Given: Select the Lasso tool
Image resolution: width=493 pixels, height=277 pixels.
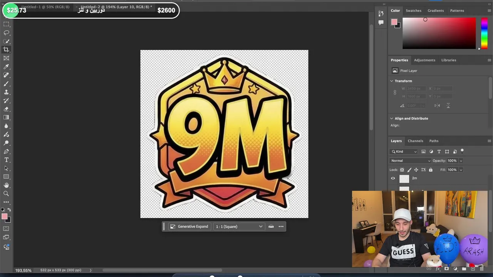Looking at the screenshot, I should (x=6, y=33).
